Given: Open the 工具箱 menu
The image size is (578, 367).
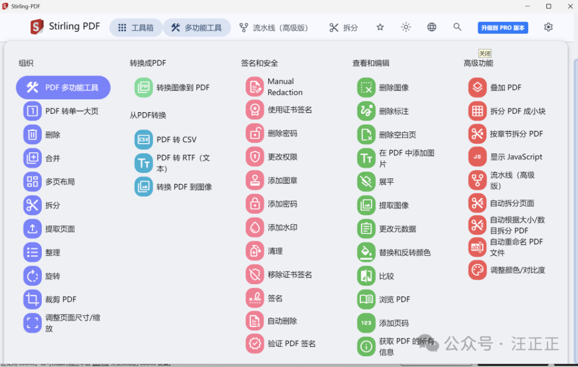Looking at the screenshot, I should coord(135,26).
